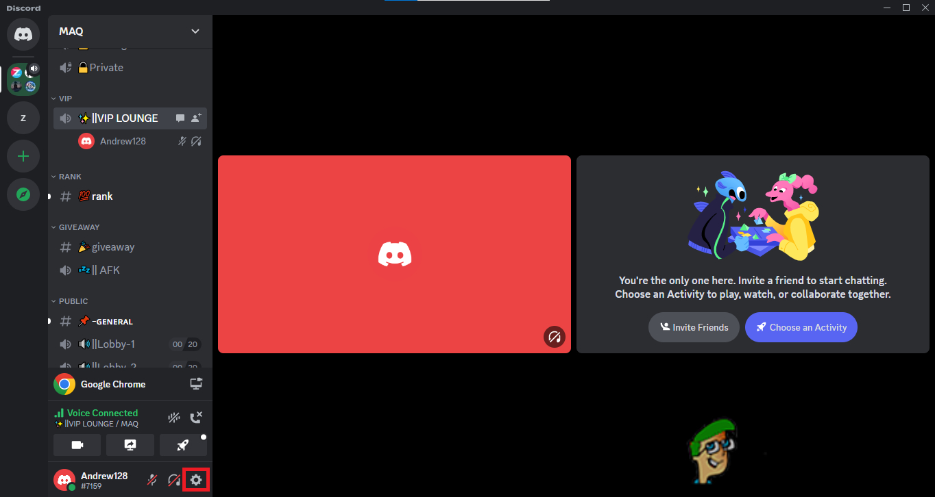The image size is (935, 497).
Task: Open the giveaway text channel
Action: coord(130,246)
